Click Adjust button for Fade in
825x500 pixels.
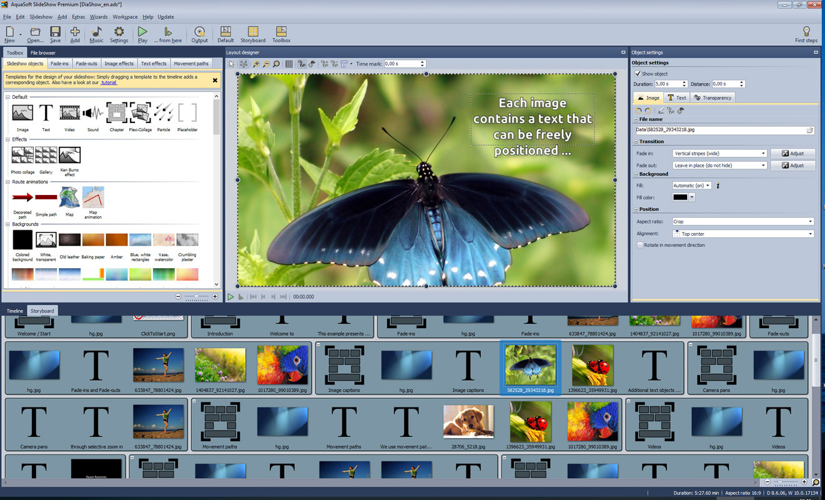(793, 153)
